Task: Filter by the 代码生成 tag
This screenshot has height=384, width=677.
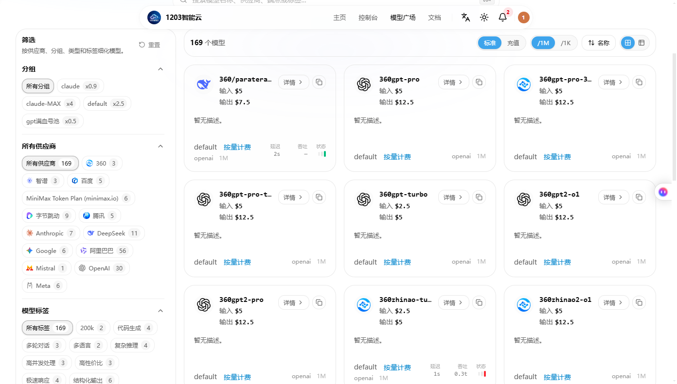Action: tap(135, 328)
